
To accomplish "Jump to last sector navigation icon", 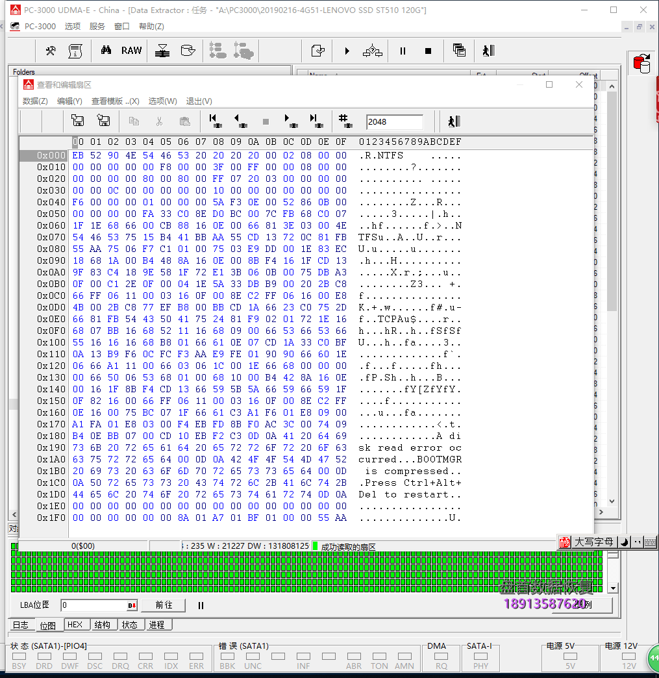I will 317,121.
